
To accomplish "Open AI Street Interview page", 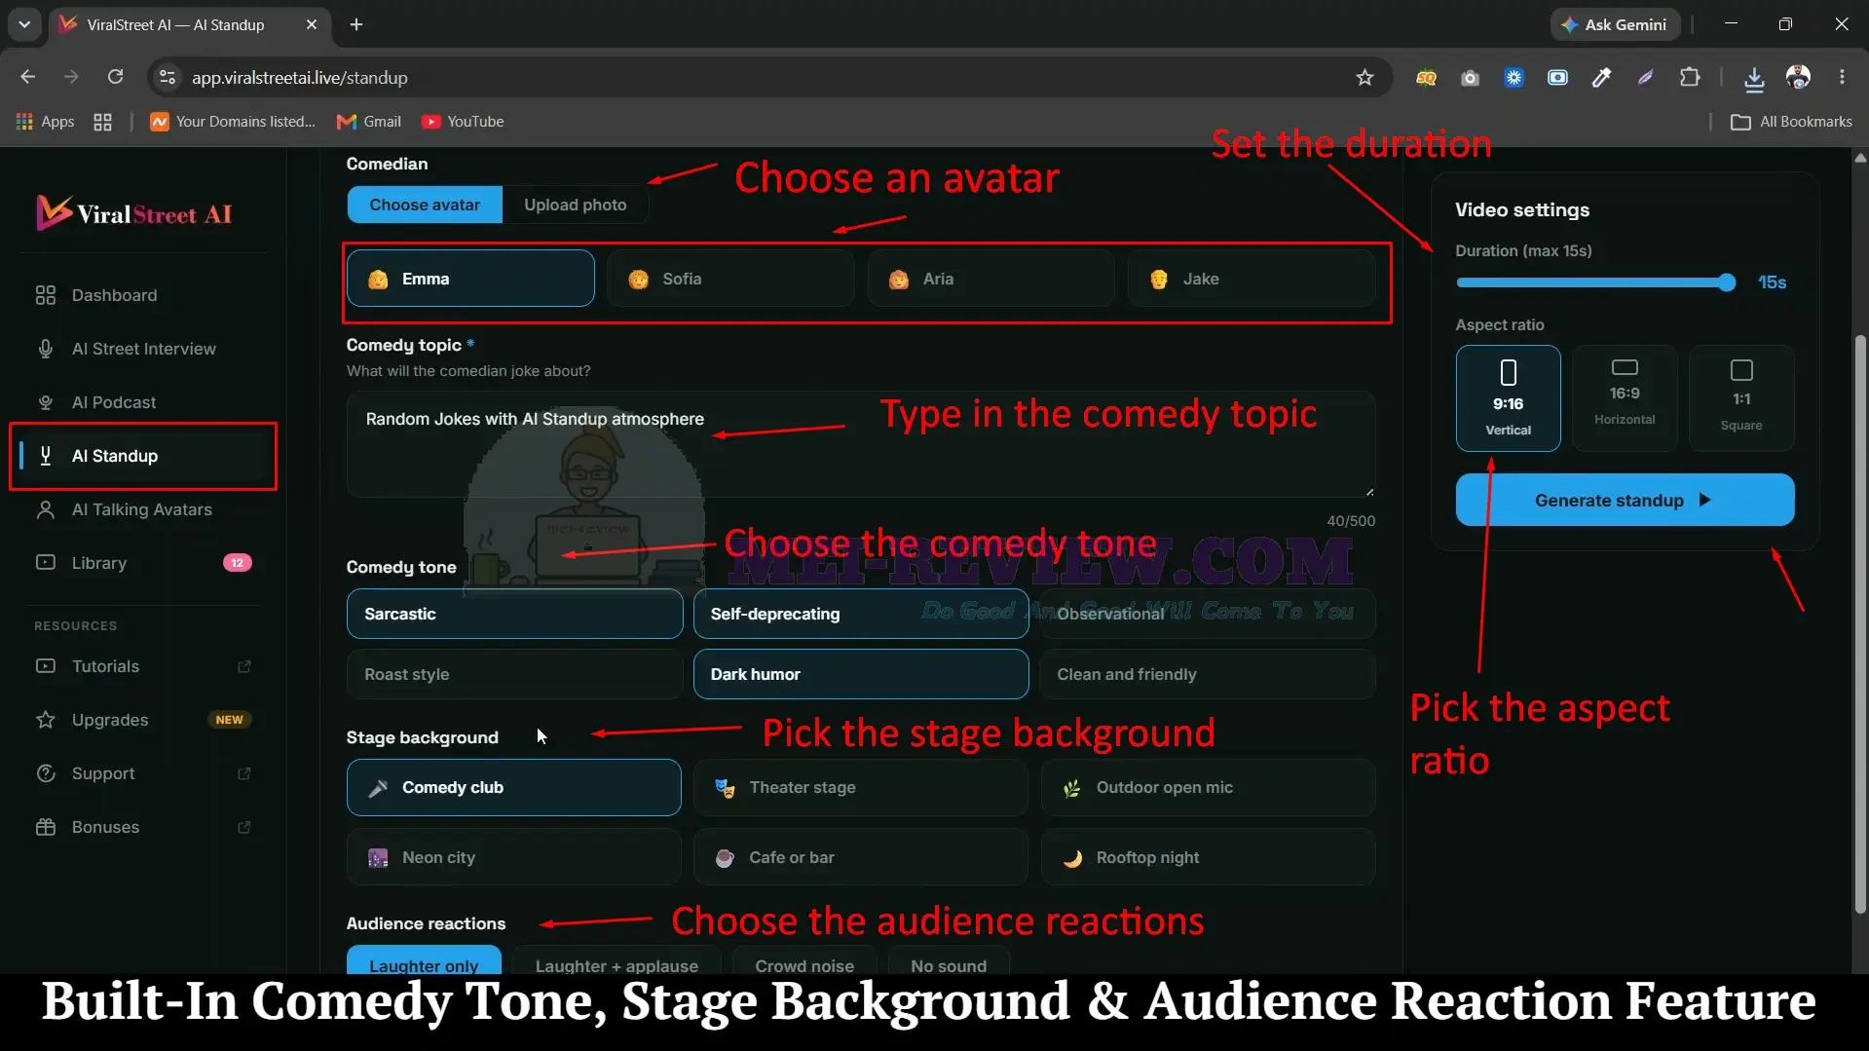I will 141,349.
